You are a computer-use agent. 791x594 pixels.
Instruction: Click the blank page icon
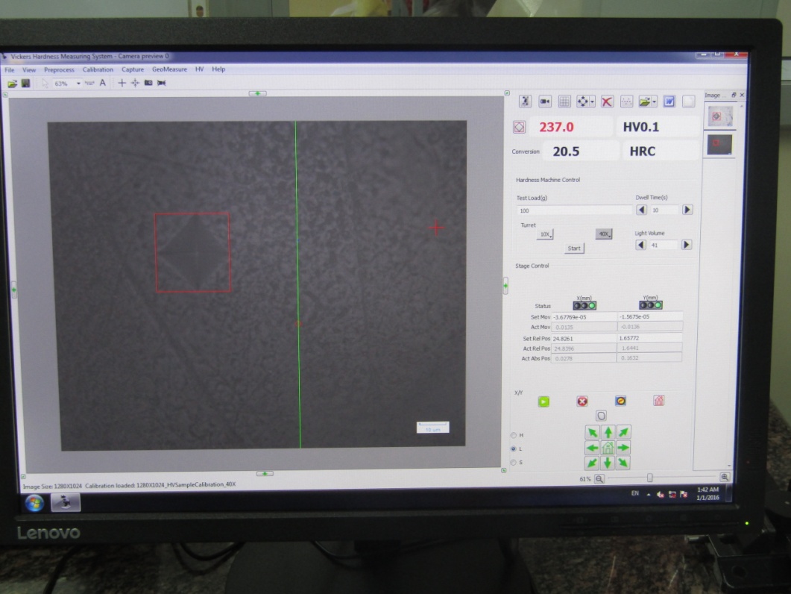click(x=689, y=101)
